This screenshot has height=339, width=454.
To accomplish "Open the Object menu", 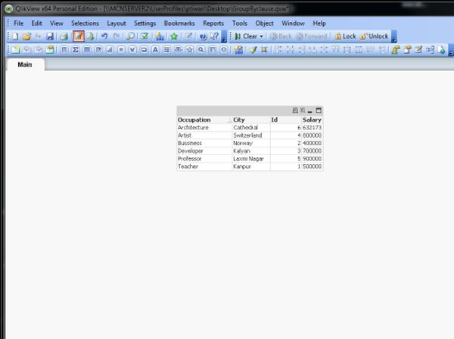I will click(x=264, y=23).
